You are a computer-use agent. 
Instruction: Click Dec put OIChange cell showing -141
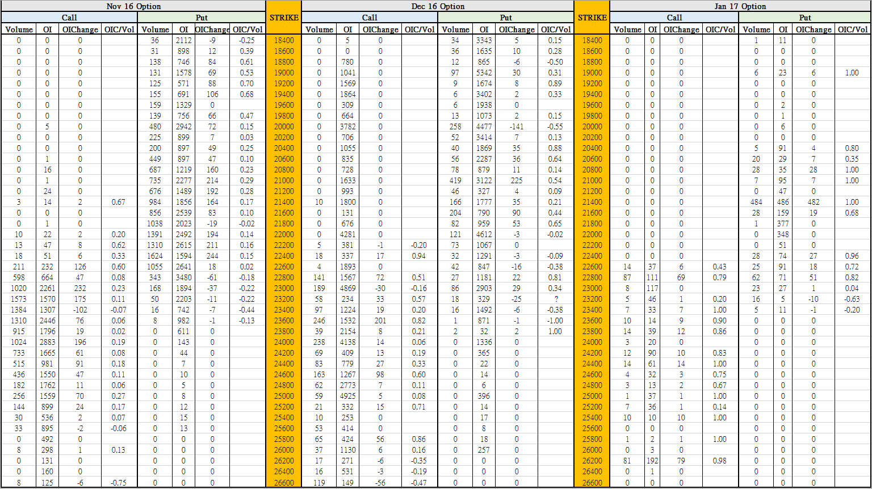[x=516, y=127]
